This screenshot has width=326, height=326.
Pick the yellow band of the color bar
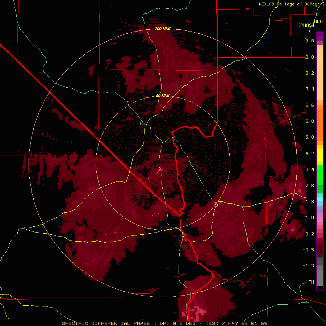[x=320, y=155]
